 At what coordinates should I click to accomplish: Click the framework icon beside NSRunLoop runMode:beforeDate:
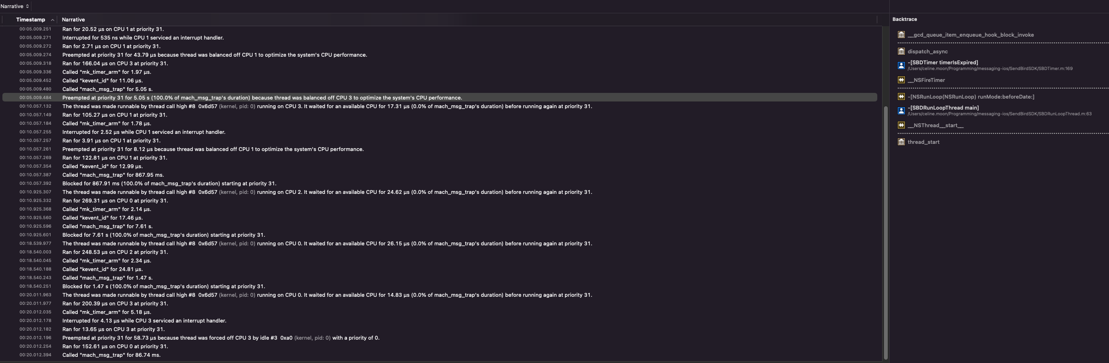[901, 97]
